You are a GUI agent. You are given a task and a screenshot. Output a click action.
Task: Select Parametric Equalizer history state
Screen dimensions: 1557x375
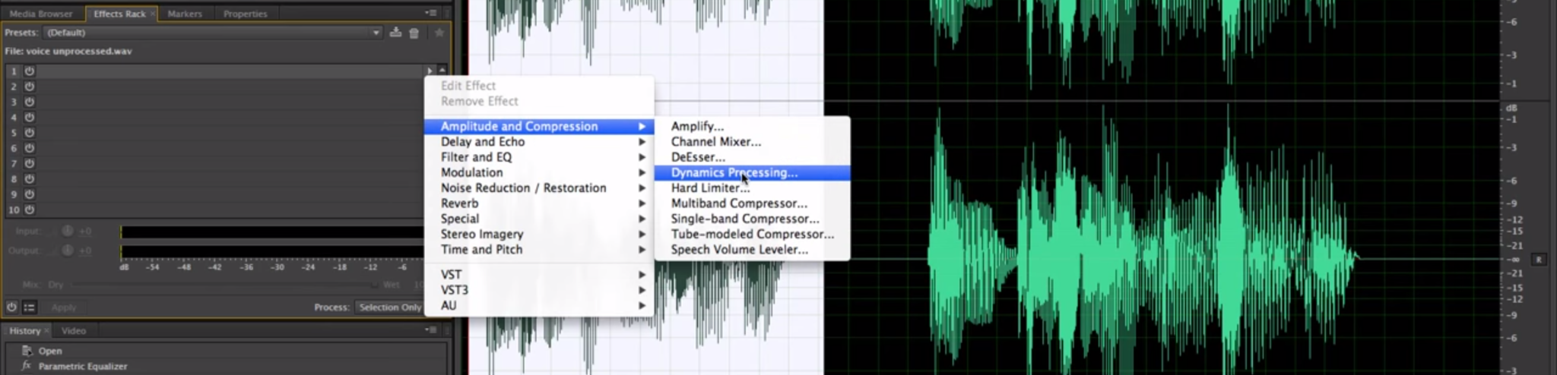(x=82, y=367)
